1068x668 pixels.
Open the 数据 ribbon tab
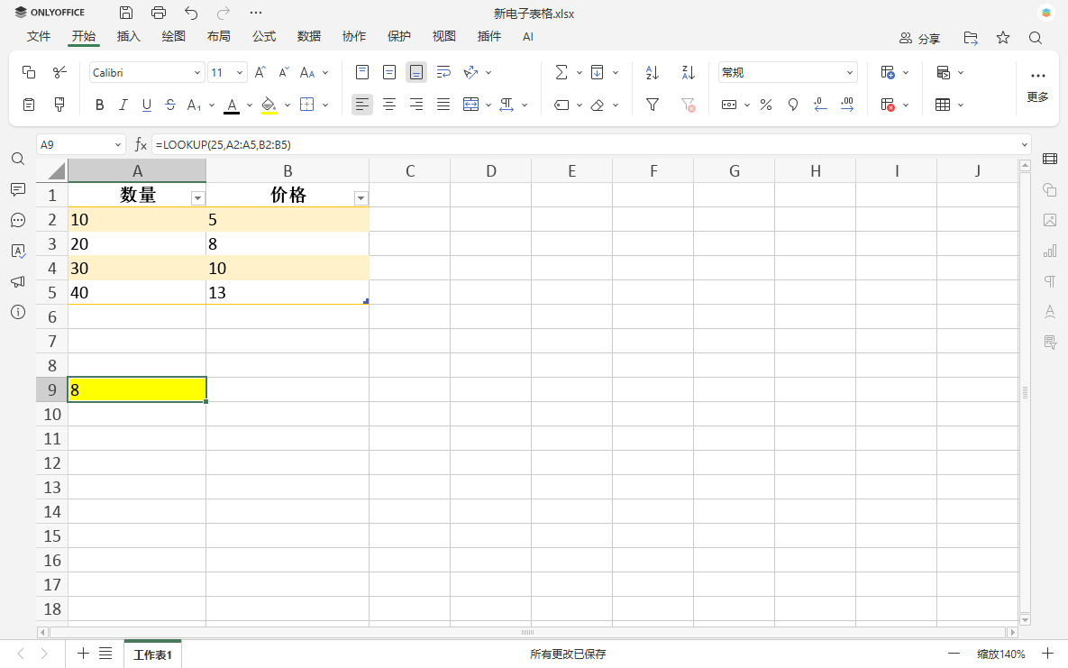pyautogui.click(x=308, y=37)
